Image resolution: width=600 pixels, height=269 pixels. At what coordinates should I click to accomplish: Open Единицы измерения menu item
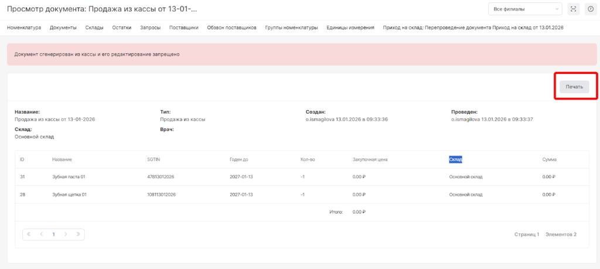tap(350, 28)
